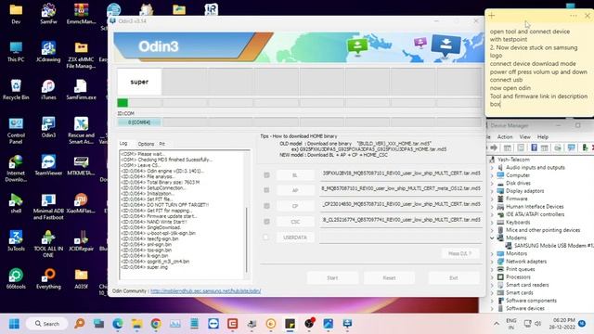This screenshot has height=334, width=594.
Task: Click the CSC button in Odin
Action: (x=295, y=222)
